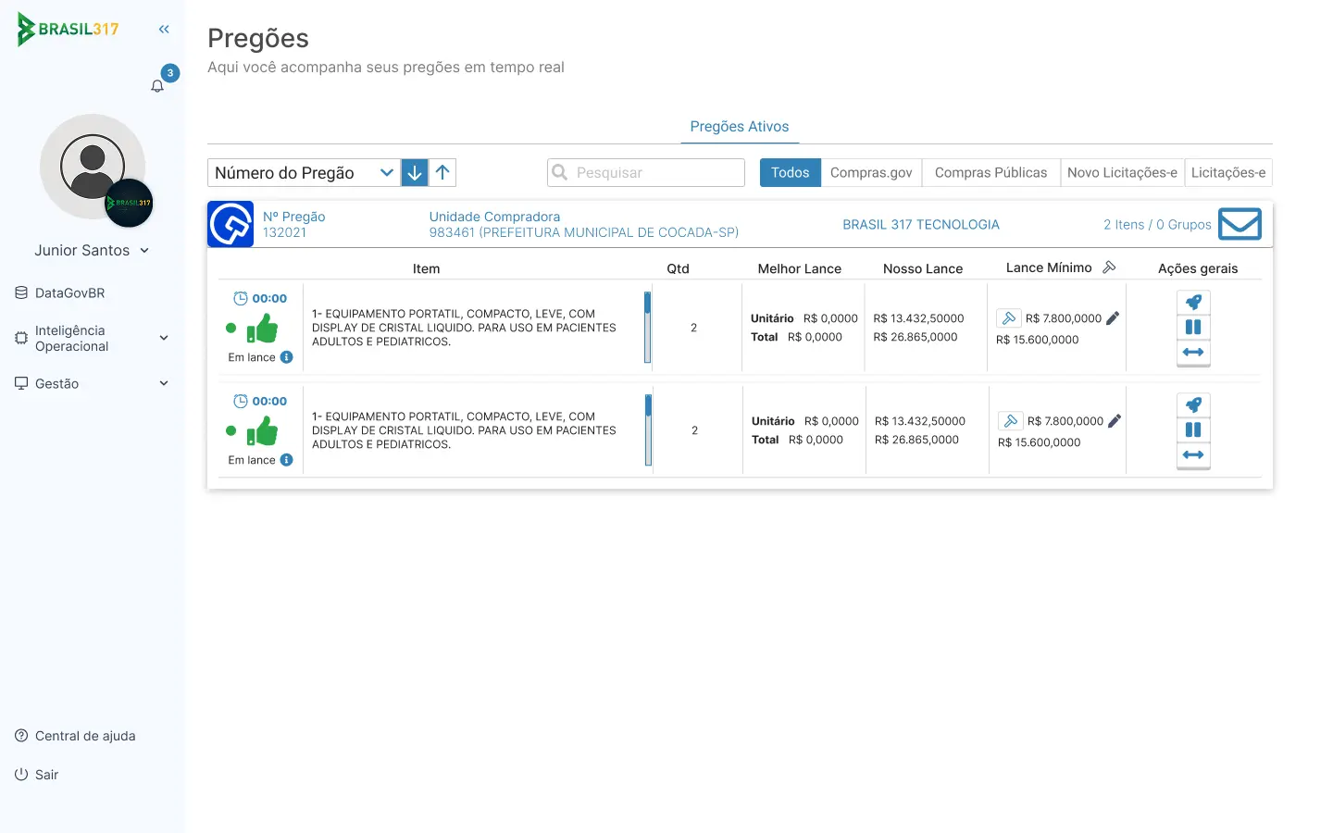Open the Número do Pregão dropdown
1333x833 pixels.
click(304, 173)
